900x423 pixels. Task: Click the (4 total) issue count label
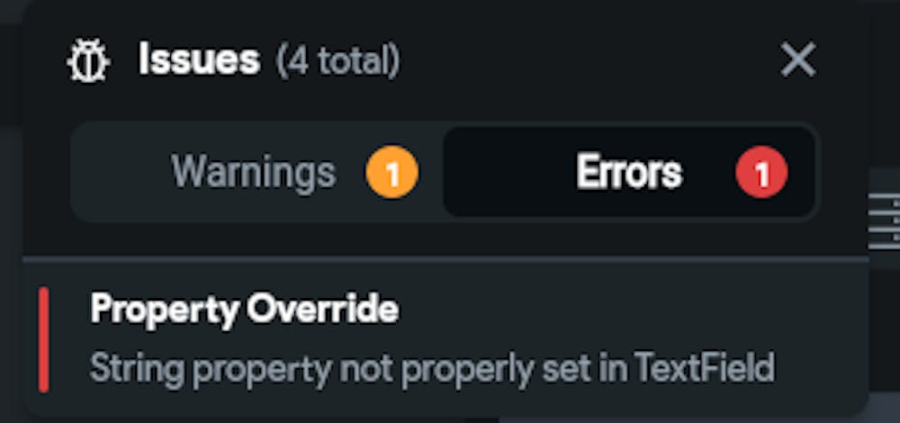[337, 60]
